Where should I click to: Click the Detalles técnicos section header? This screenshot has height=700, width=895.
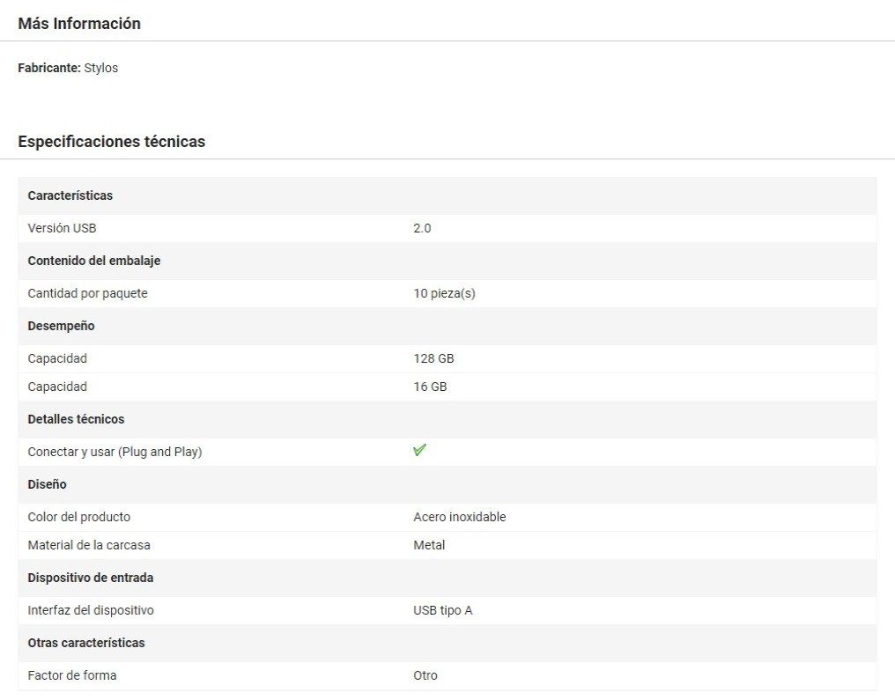[76, 419]
